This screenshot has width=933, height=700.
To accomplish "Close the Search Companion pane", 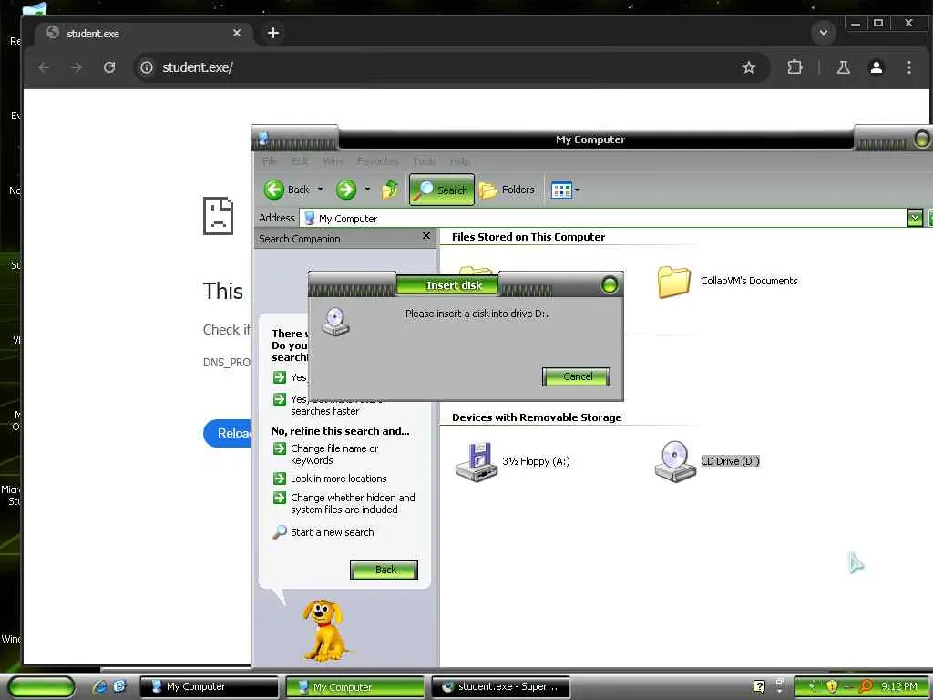I will click(426, 236).
